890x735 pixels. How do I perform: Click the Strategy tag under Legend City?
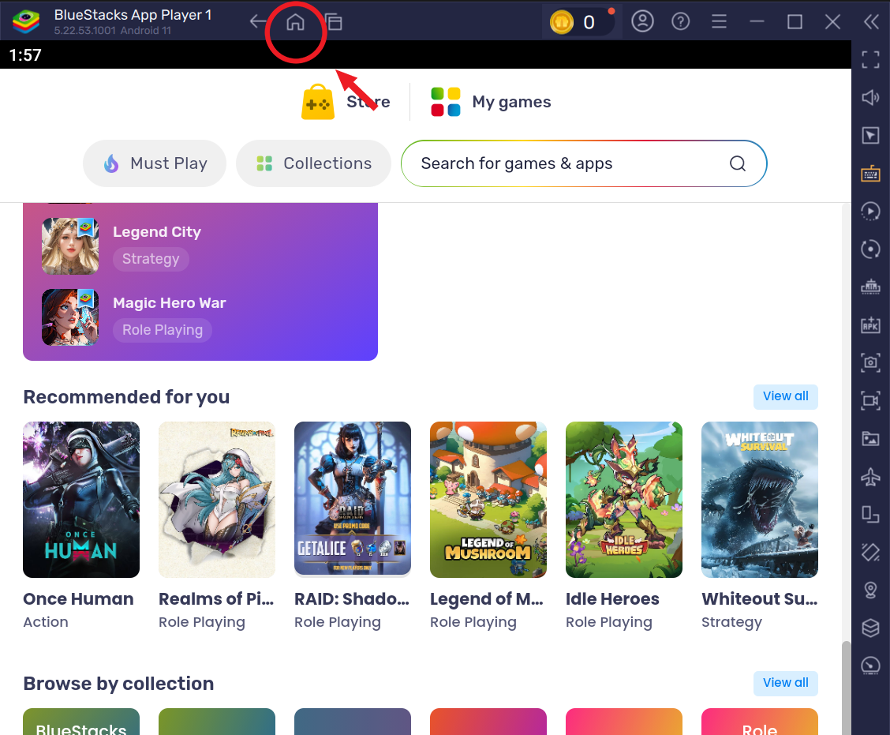tap(151, 259)
